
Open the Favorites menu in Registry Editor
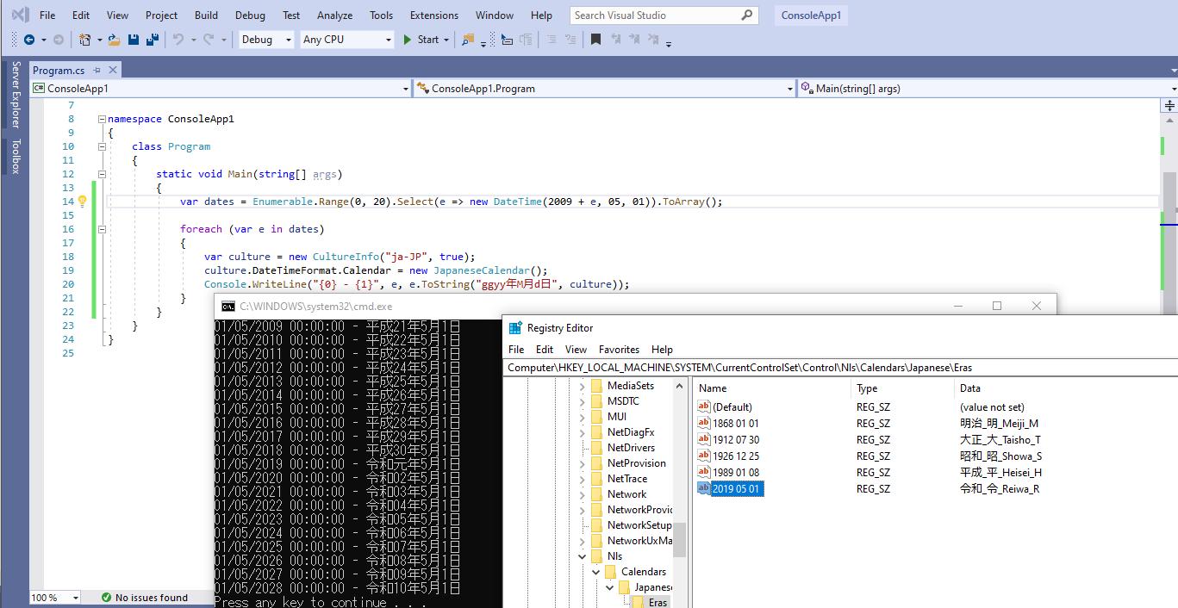point(619,350)
